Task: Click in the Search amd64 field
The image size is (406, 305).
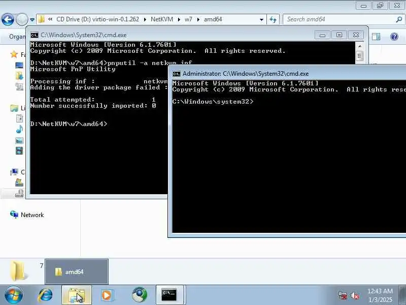Action: pyautogui.click(x=339, y=19)
